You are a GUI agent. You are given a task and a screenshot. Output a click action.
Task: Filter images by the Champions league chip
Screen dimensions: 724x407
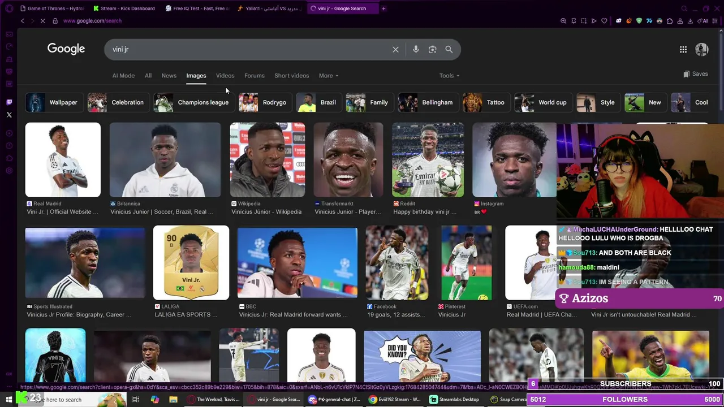[194, 102]
